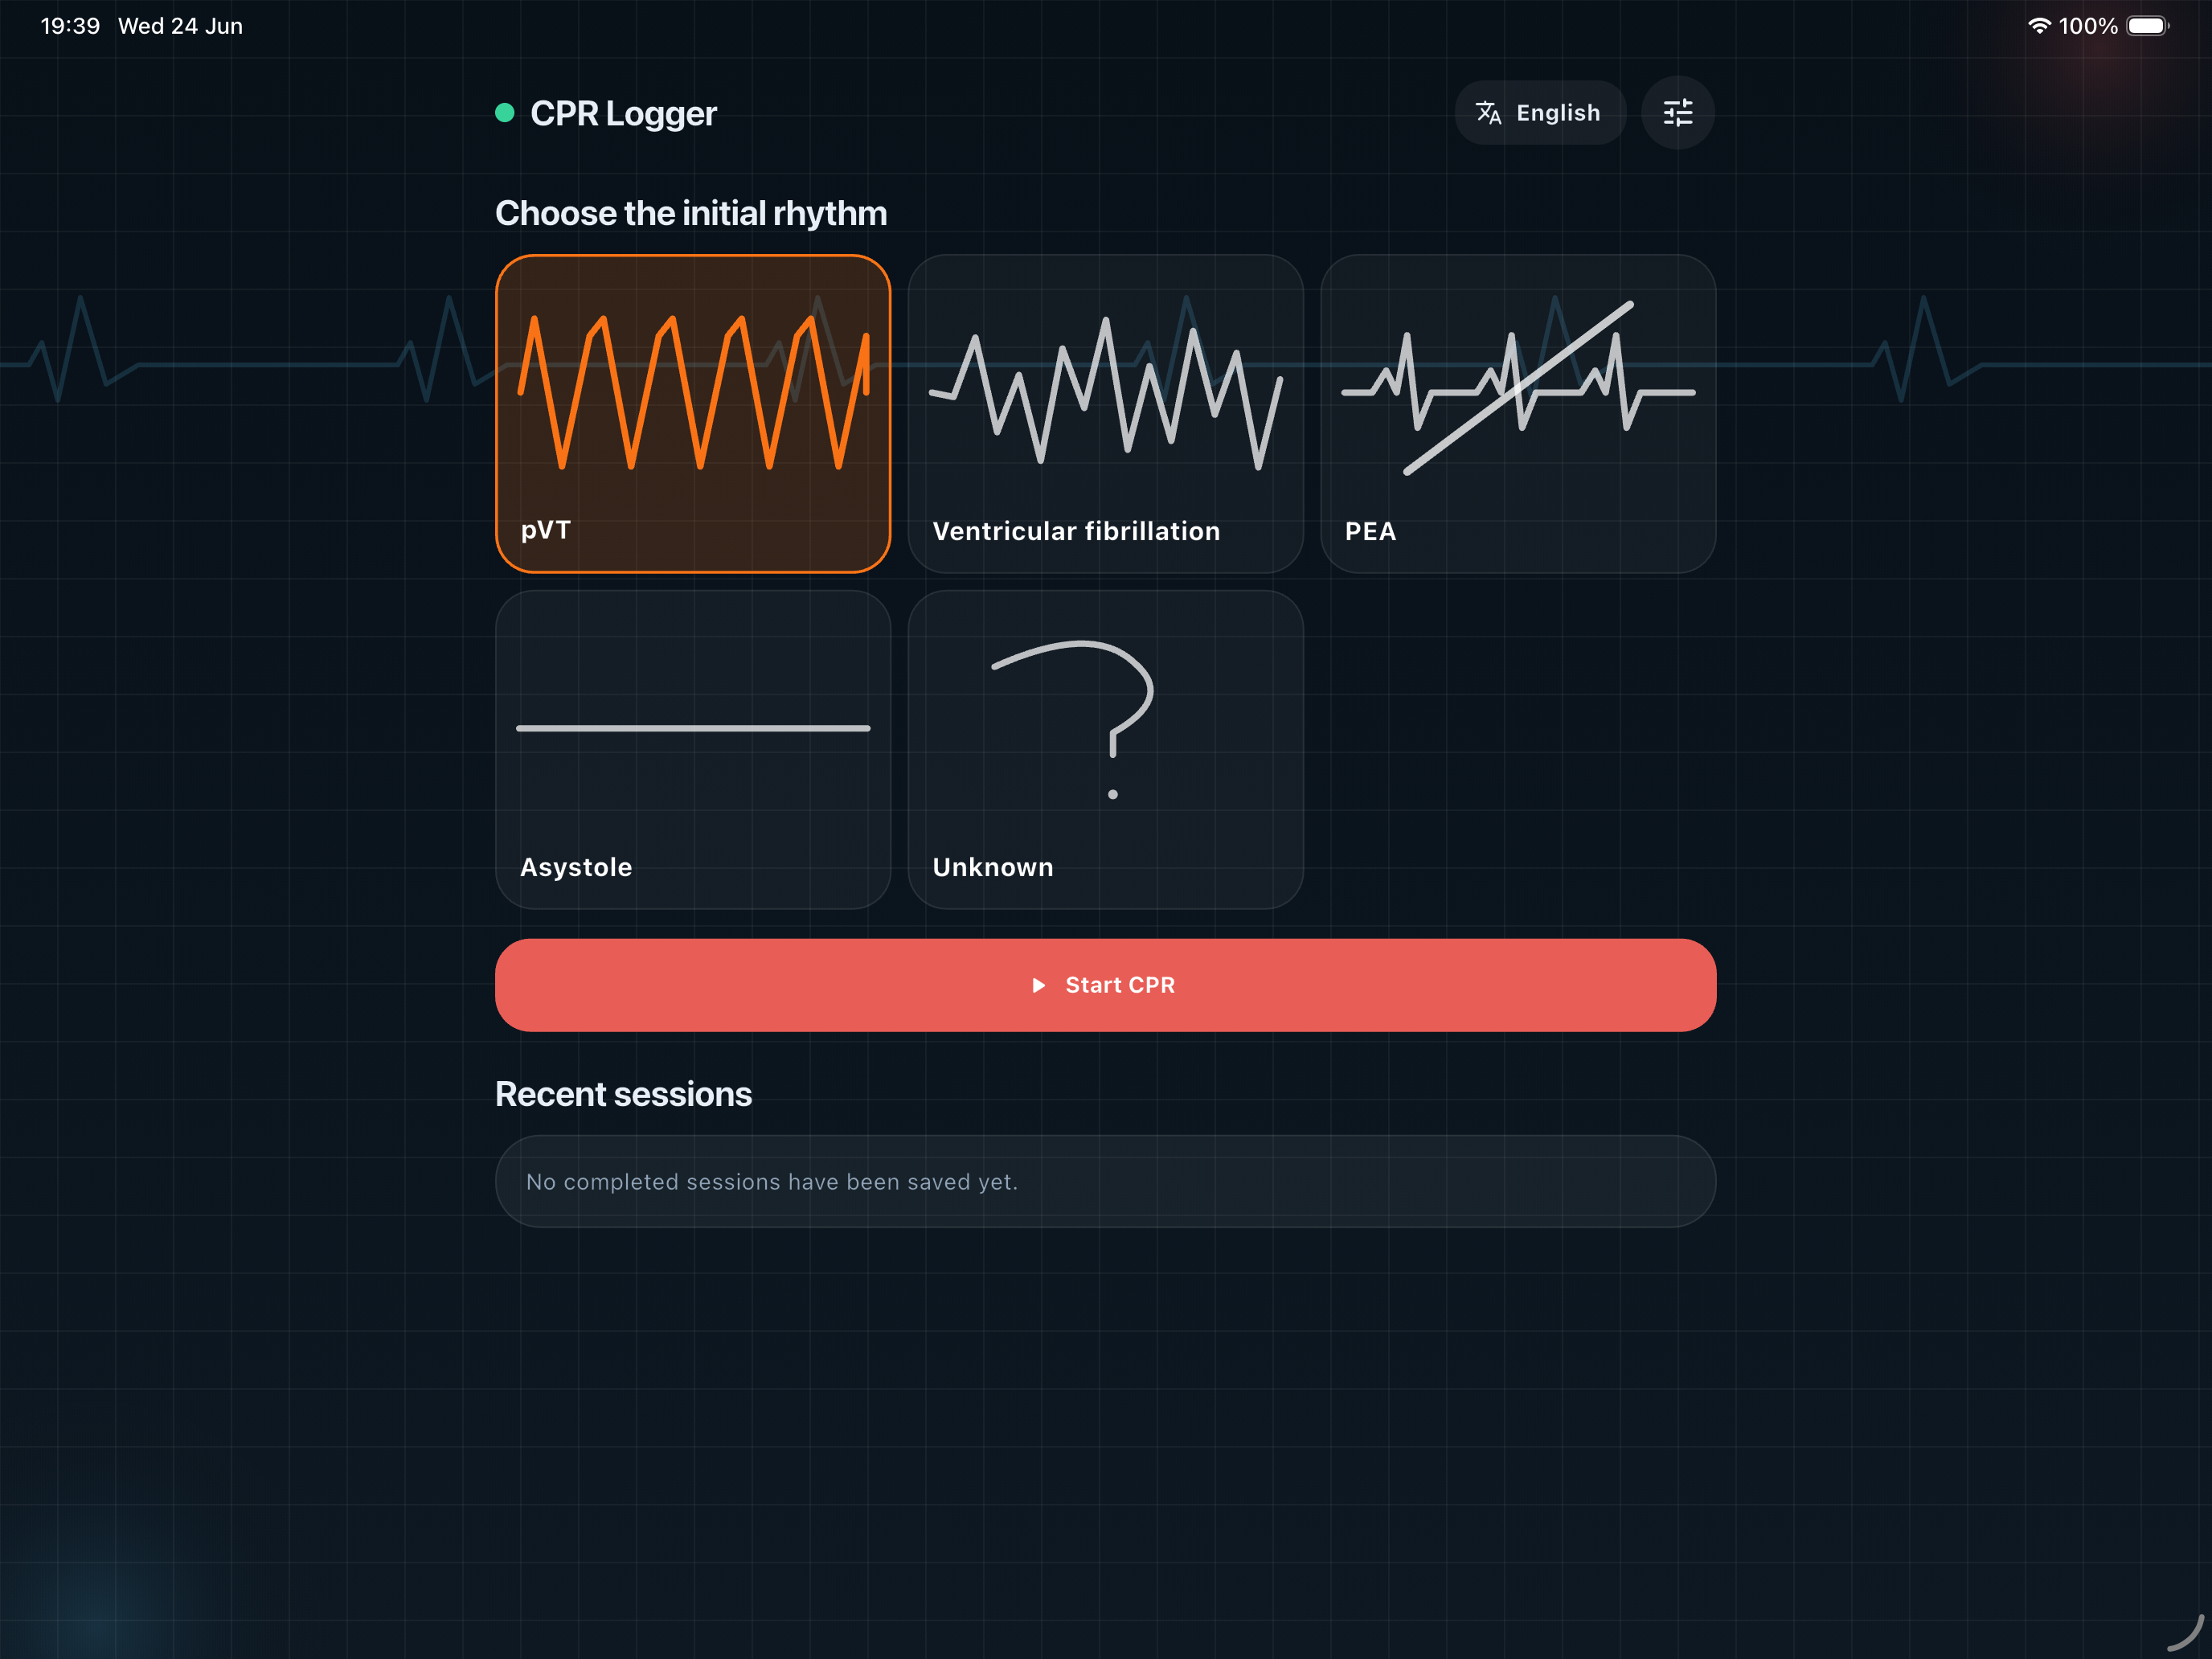Start CPR session
Screen dimensions: 2212x1659
(x=1105, y=985)
